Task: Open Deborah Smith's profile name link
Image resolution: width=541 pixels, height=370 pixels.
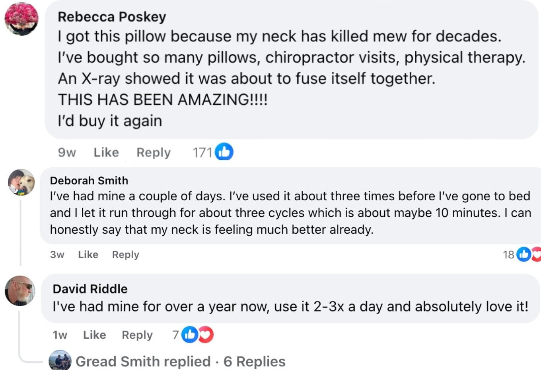Action: (x=89, y=180)
